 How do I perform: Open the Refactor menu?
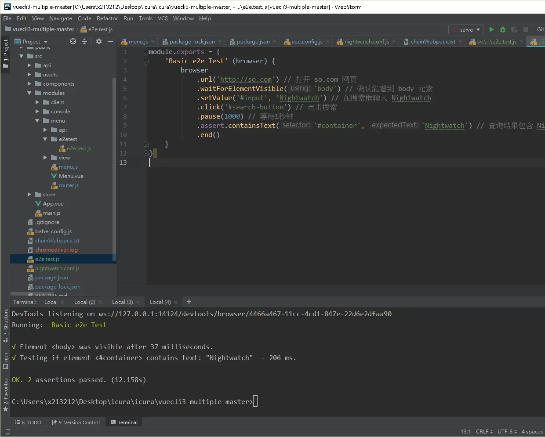pos(107,18)
